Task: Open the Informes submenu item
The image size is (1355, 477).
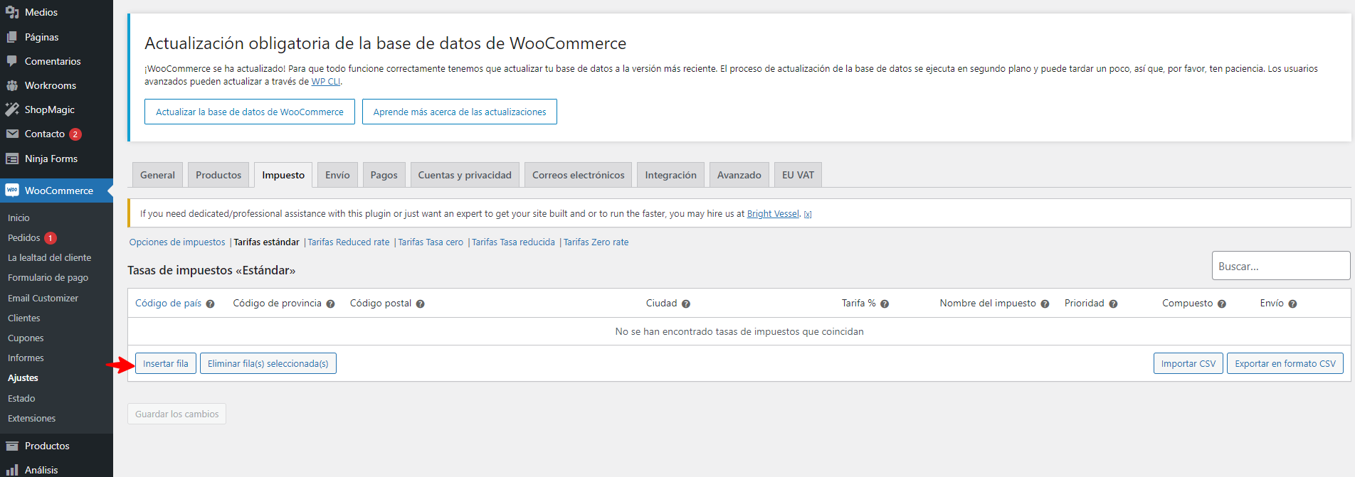Action: pos(26,358)
